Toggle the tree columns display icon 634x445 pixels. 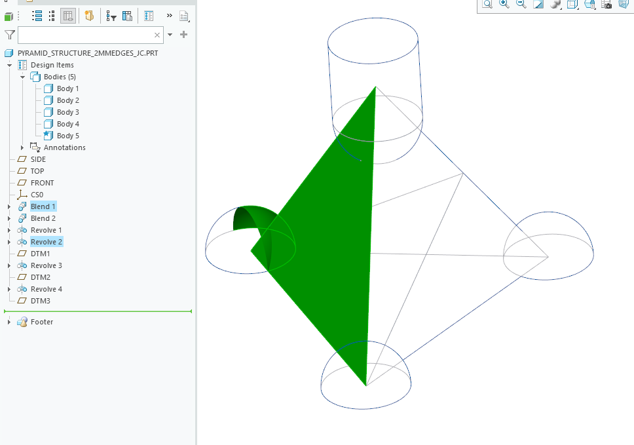click(x=68, y=16)
